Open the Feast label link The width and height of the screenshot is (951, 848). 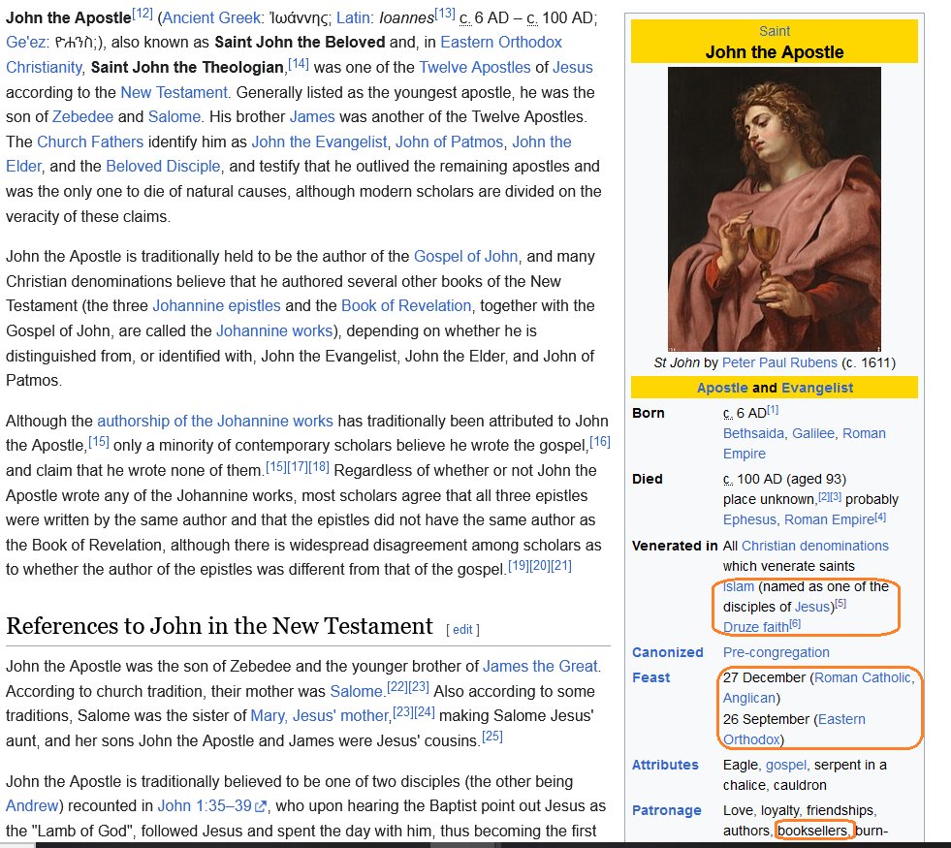click(x=650, y=677)
